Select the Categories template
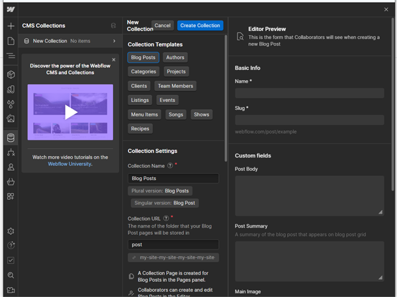Screen dimensions: 397x297 pos(144,71)
